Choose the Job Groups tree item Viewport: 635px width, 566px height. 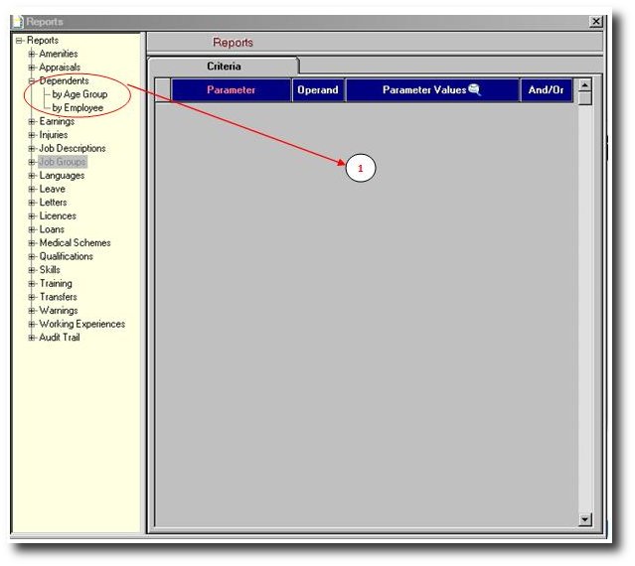click(x=63, y=162)
